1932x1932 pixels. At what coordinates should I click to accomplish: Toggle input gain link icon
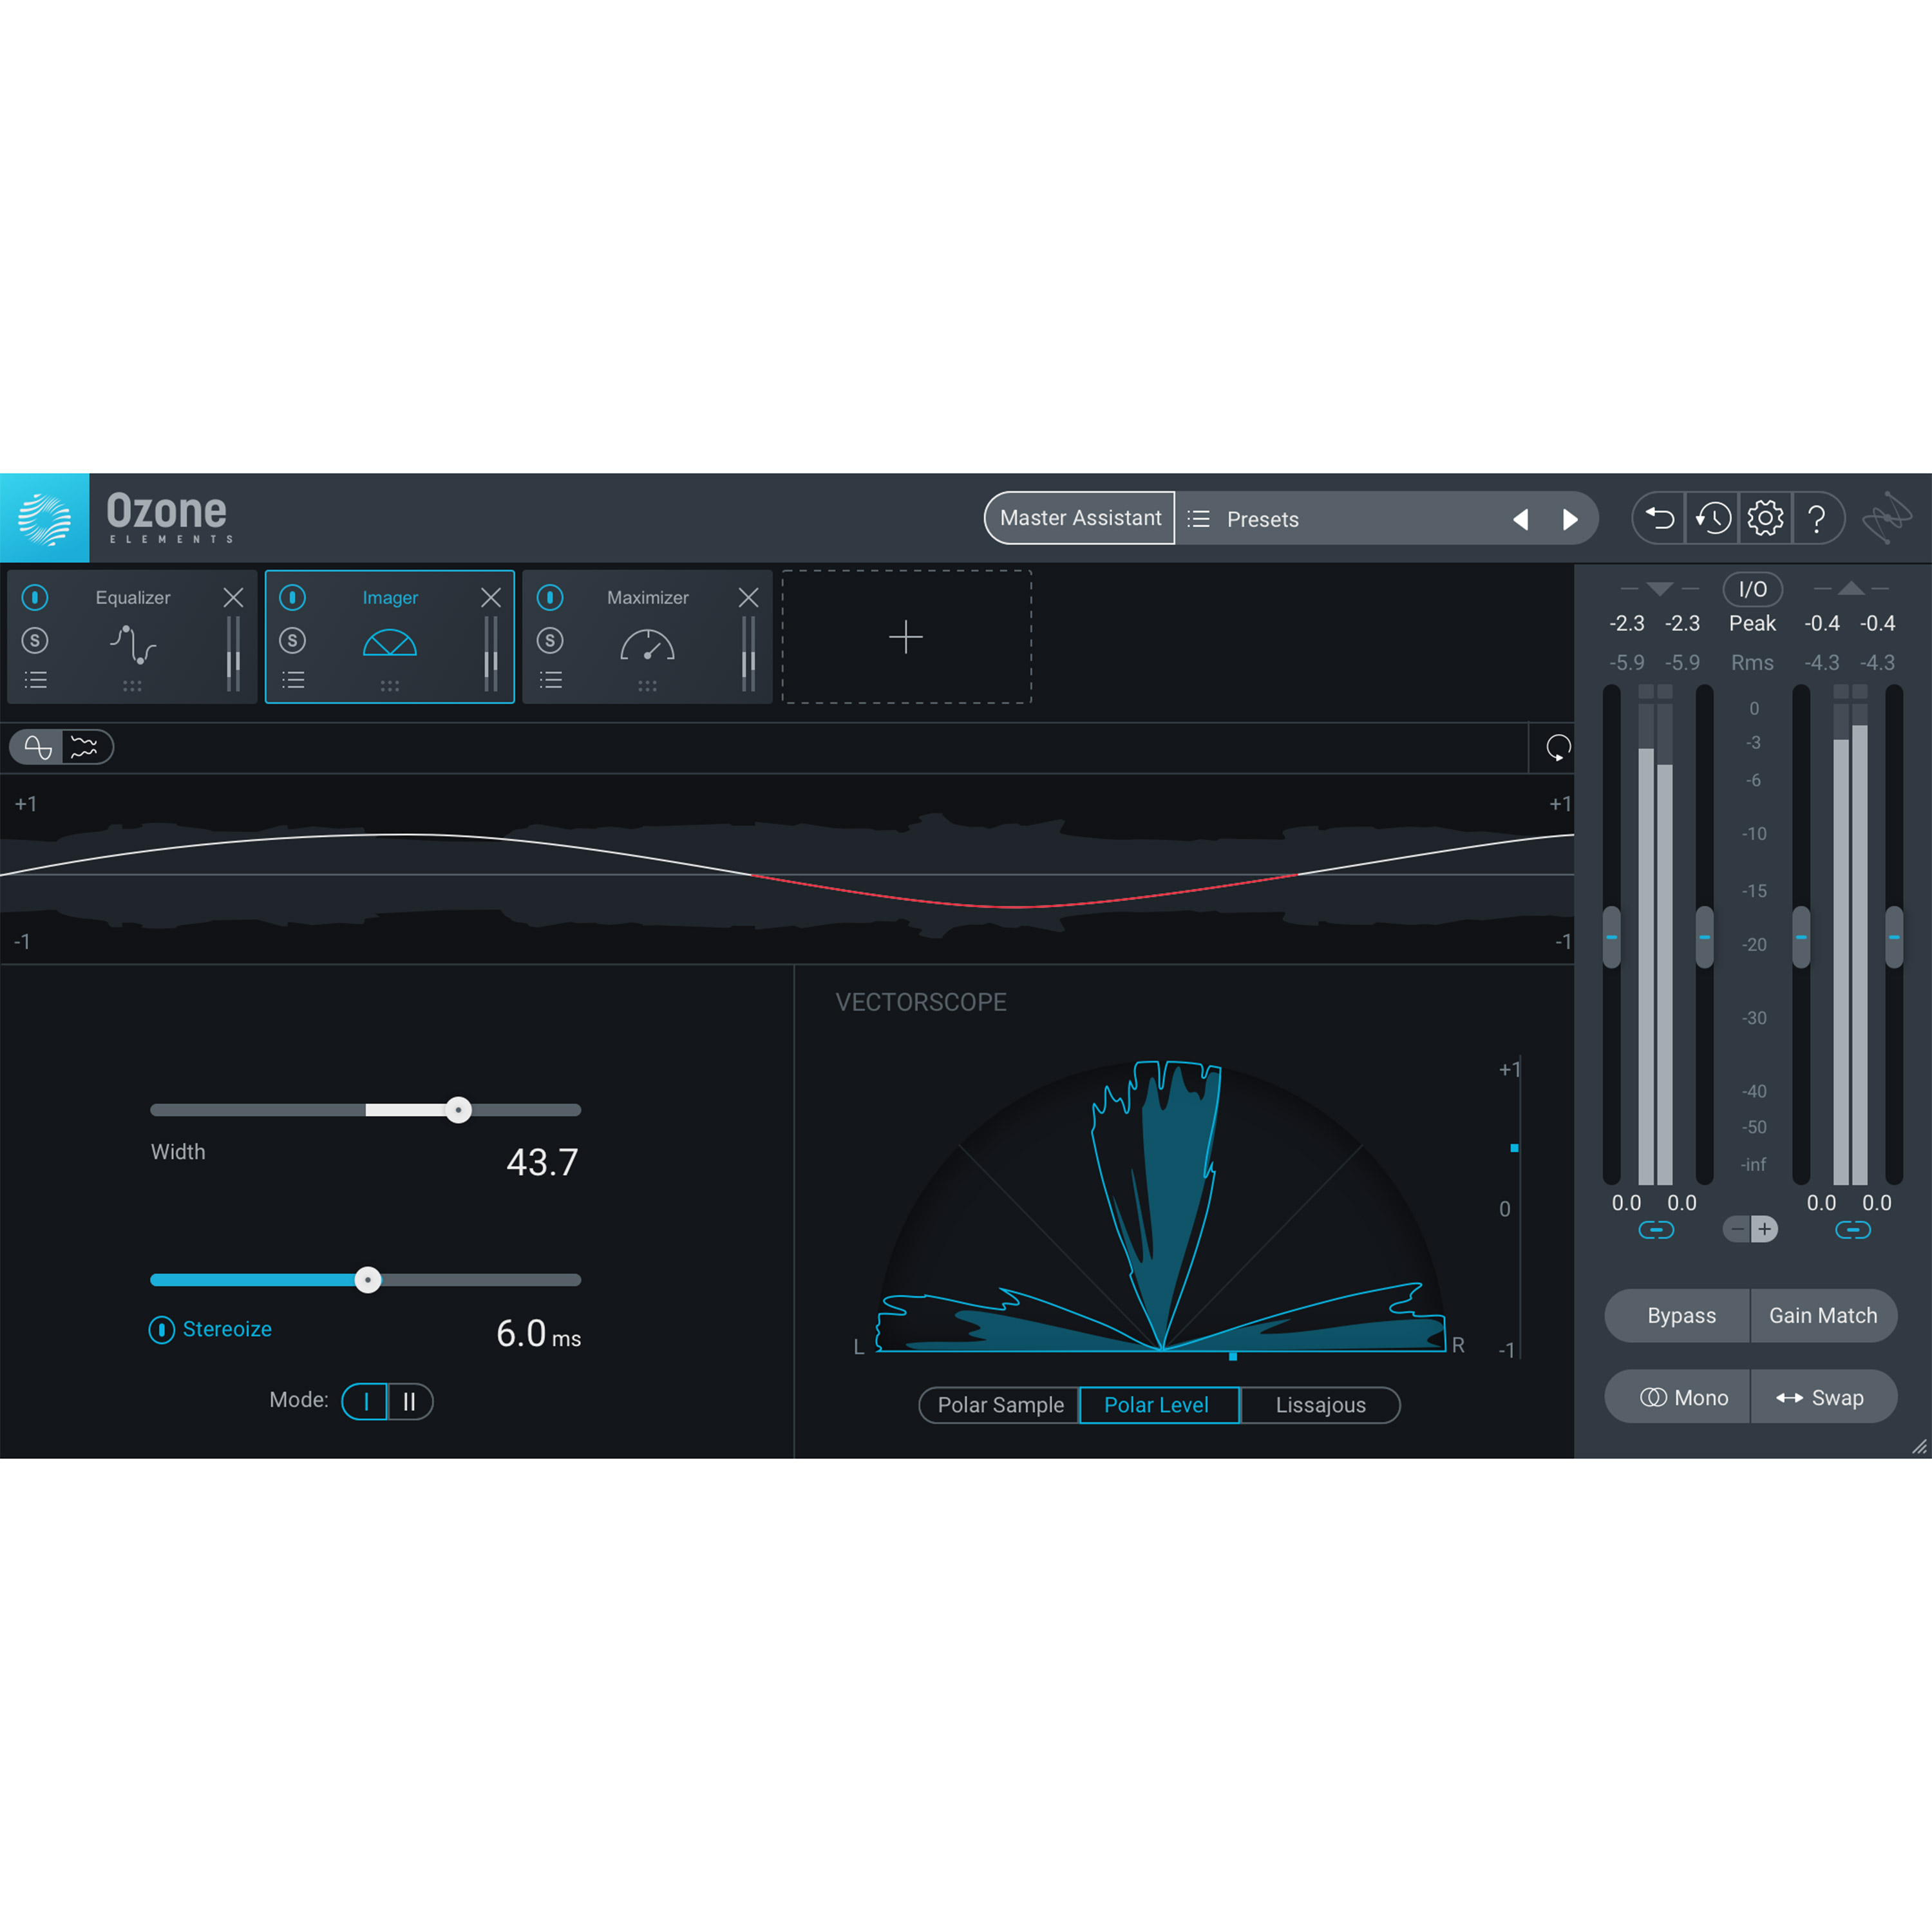(x=1656, y=1230)
